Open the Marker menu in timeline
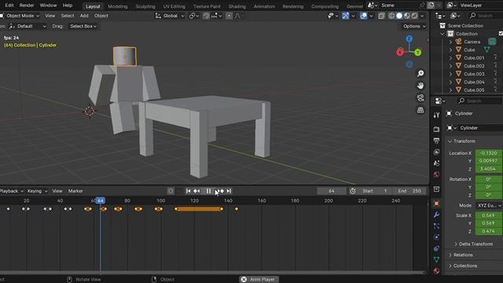The height and width of the screenshot is (283, 503). tap(75, 191)
